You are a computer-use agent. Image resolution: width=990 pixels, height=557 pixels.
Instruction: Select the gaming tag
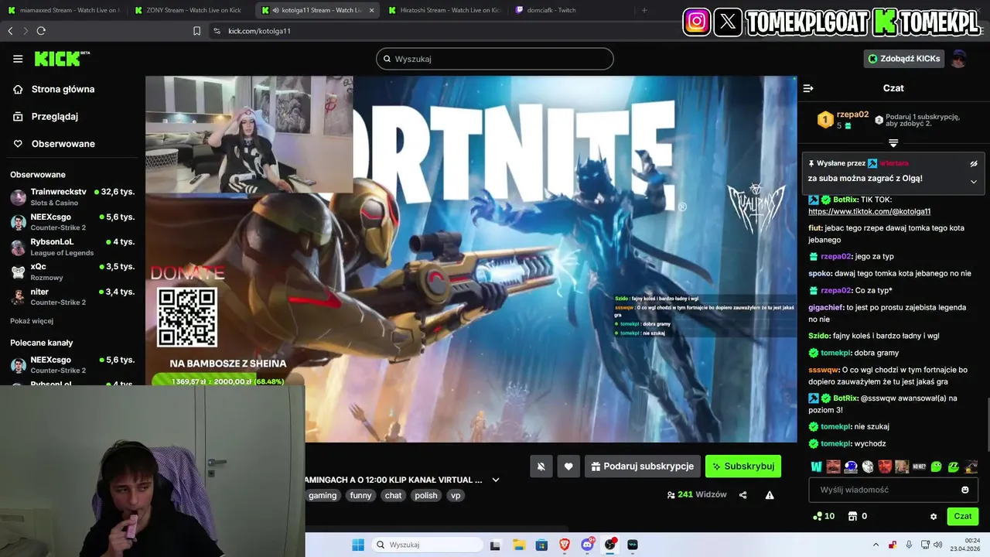tap(323, 496)
